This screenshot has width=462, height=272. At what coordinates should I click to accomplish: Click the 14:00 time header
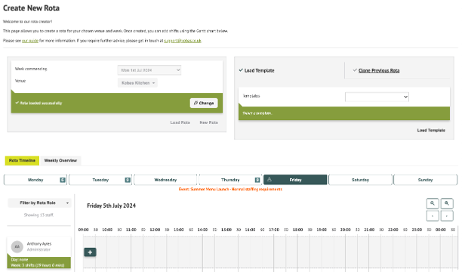[202, 230]
